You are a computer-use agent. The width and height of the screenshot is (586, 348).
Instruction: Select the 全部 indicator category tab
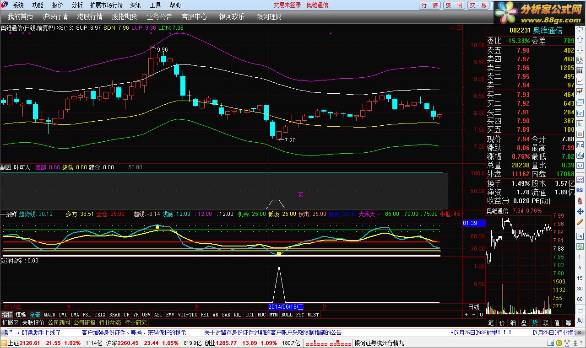click(x=35, y=315)
